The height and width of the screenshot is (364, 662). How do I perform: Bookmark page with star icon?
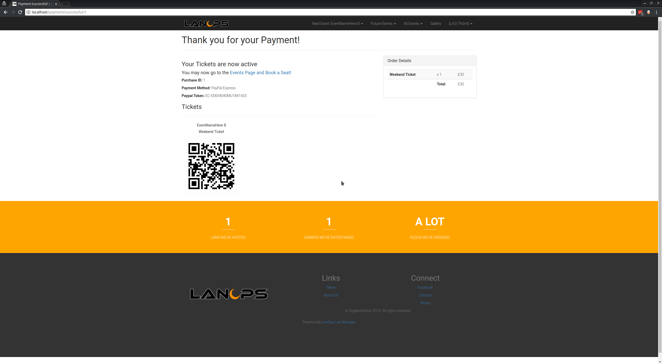pyautogui.click(x=632, y=12)
